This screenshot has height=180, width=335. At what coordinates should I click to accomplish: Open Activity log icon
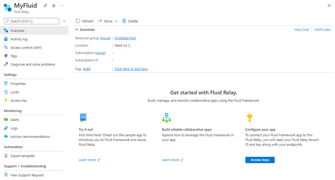6,39
